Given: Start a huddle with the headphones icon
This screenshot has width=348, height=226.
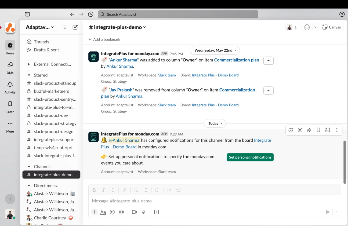Looking at the screenshot, I should coord(307,27).
